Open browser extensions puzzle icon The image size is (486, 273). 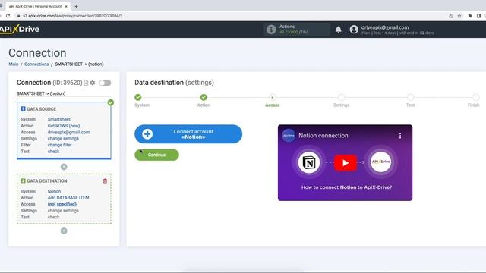[x=470, y=16]
